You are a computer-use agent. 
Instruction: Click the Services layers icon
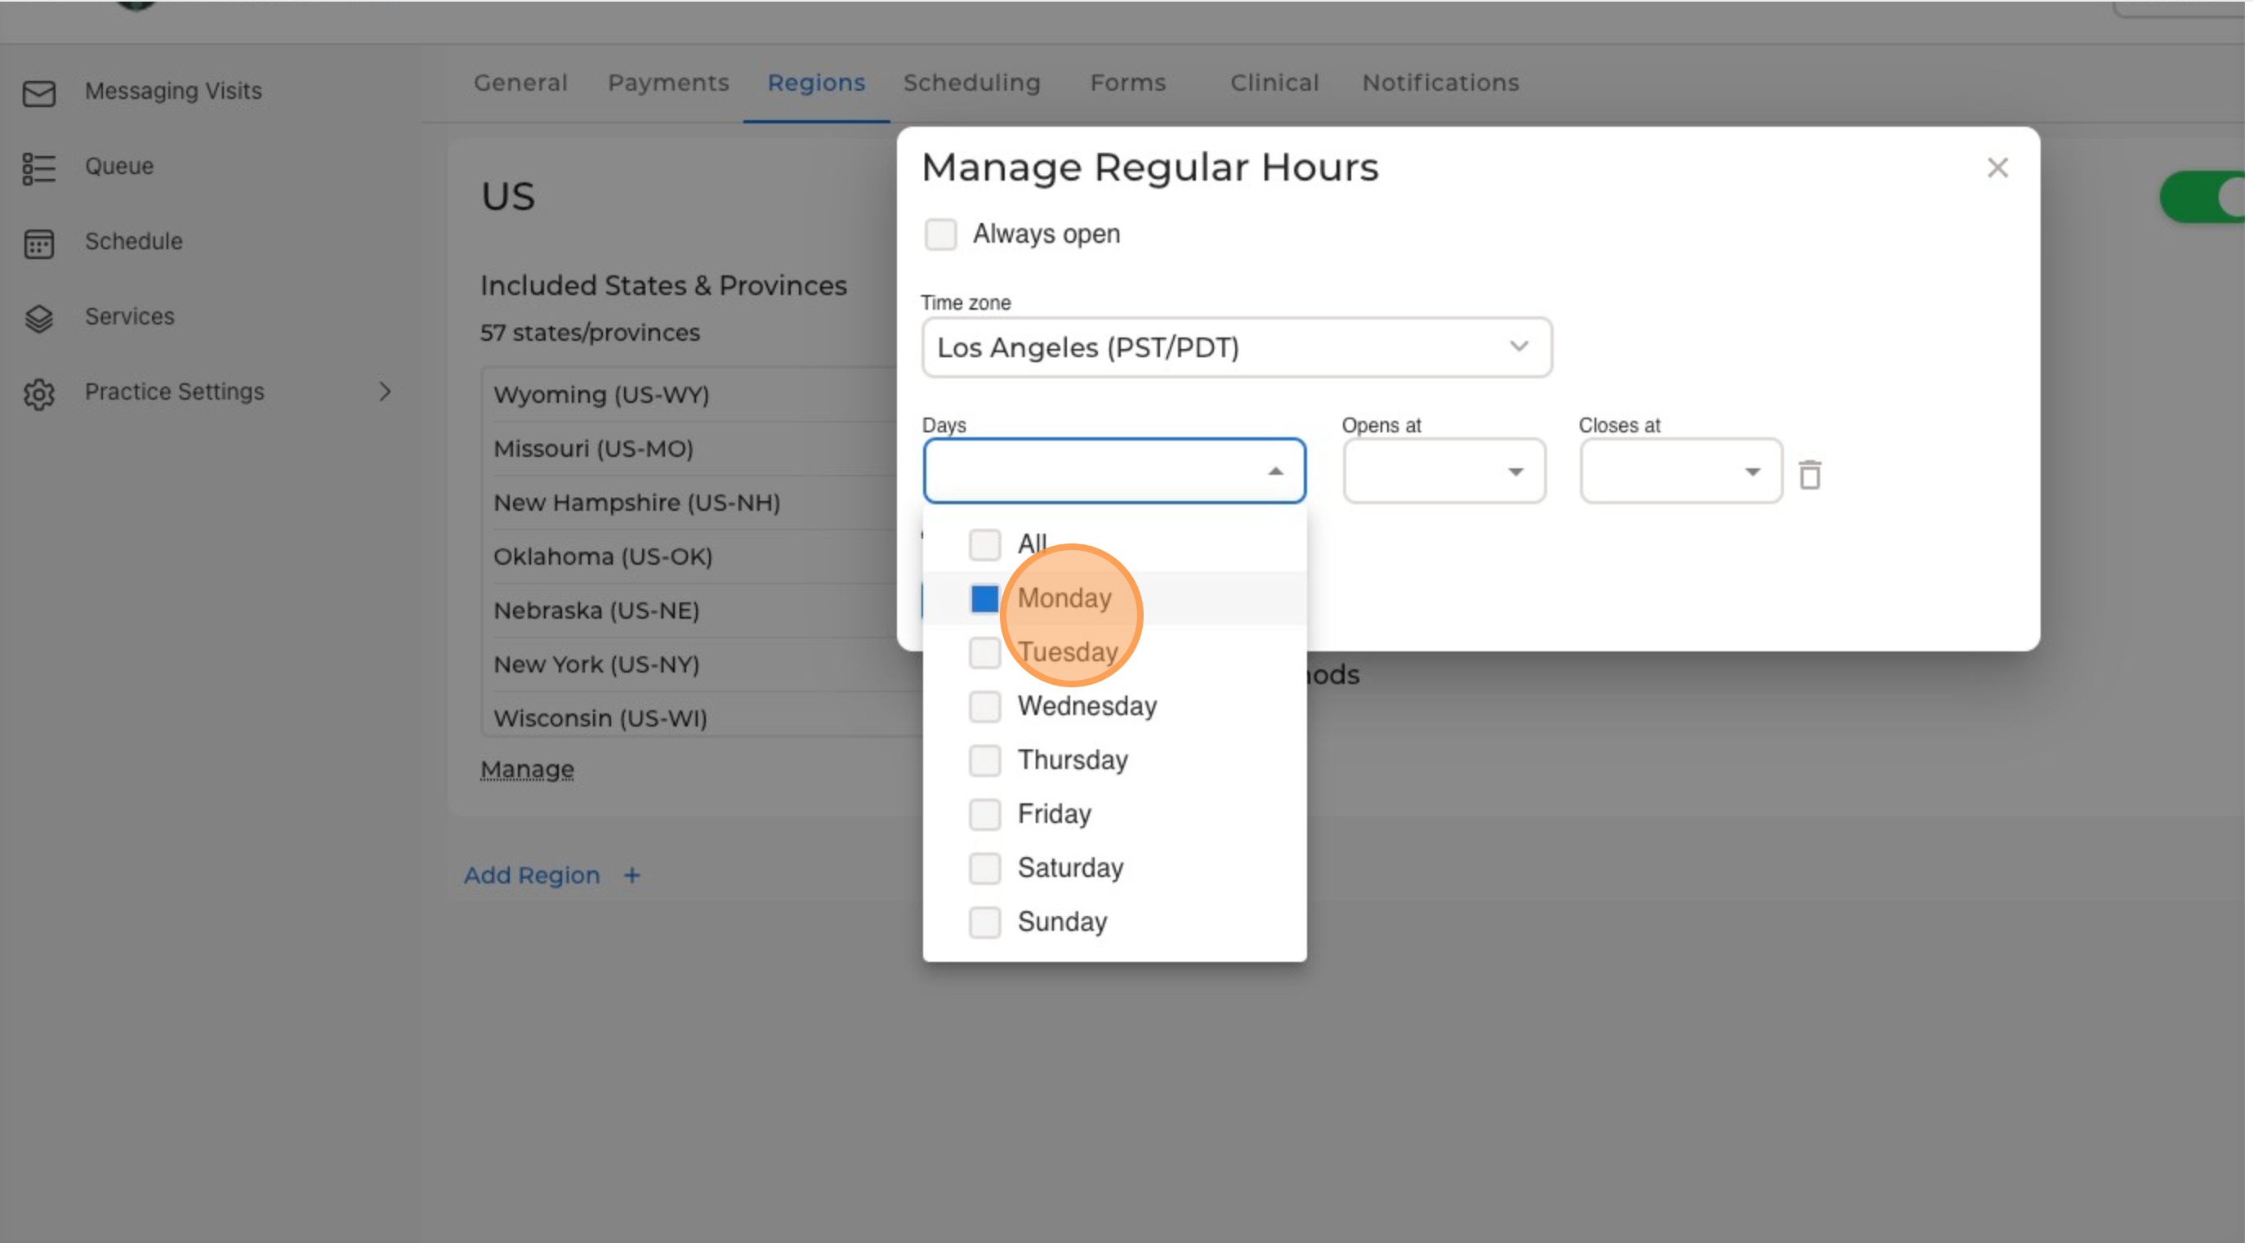point(38,318)
